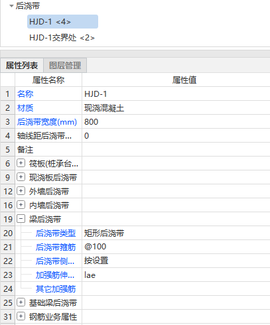270x325 pixels.
Task: Click the 钢筋业务属性 group label
Action: click(x=53, y=316)
